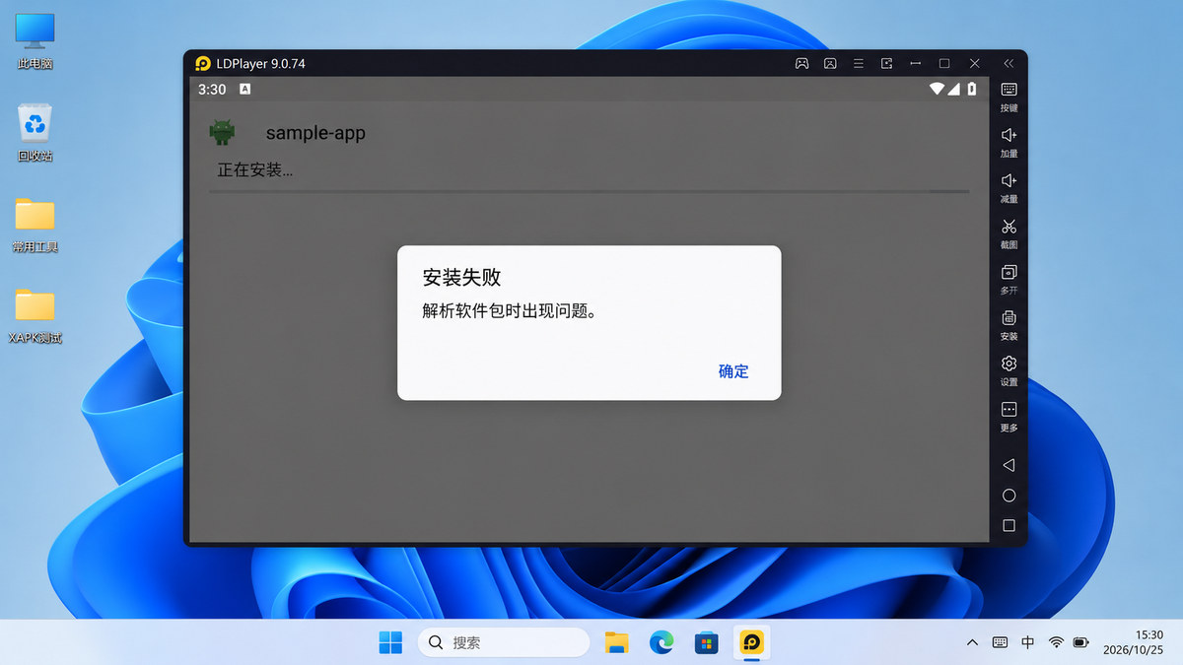
Task: Open Microsoft Store from the taskbar
Action: [706, 642]
